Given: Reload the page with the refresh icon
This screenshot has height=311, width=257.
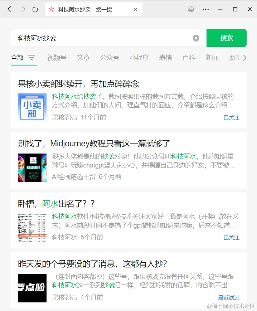Looking at the screenshot, I should tap(35, 9).
